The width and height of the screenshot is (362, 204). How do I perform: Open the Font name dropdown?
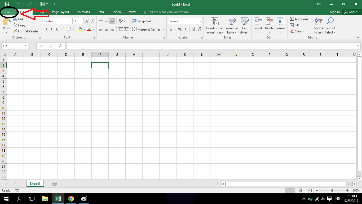click(70, 21)
